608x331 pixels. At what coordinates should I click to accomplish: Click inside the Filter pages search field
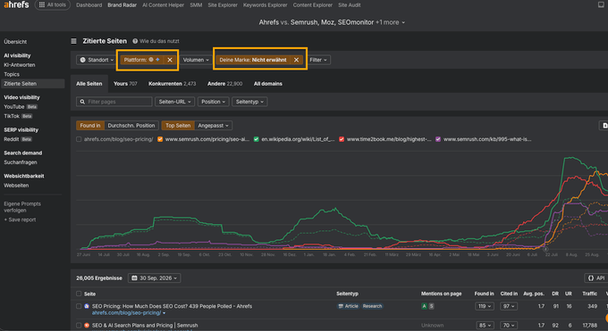114,102
